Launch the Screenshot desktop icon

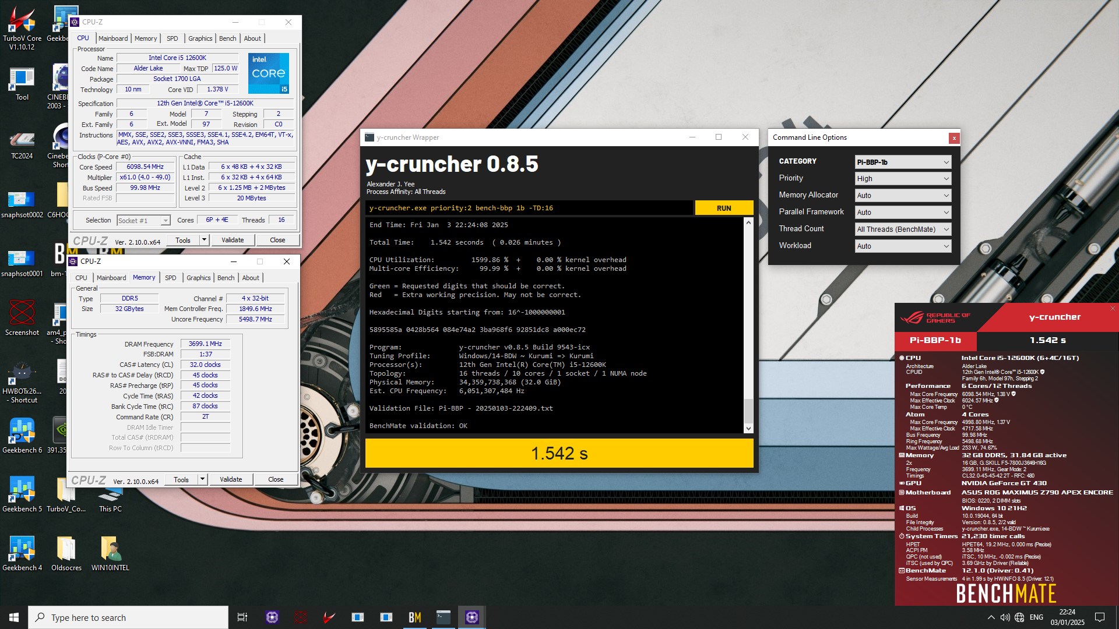pyautogui.click(x=22, y=318)
